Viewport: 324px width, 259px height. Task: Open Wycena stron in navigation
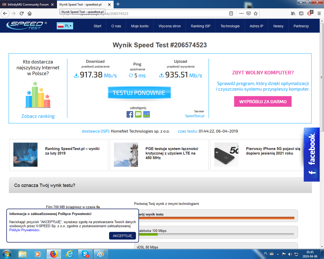tap(170, 26)
